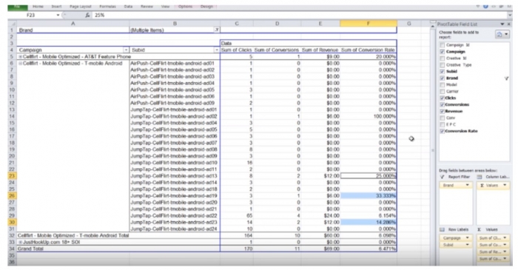518x270 pixels.
Task: Uncheck the Revenue field
Action: [442, 111]
